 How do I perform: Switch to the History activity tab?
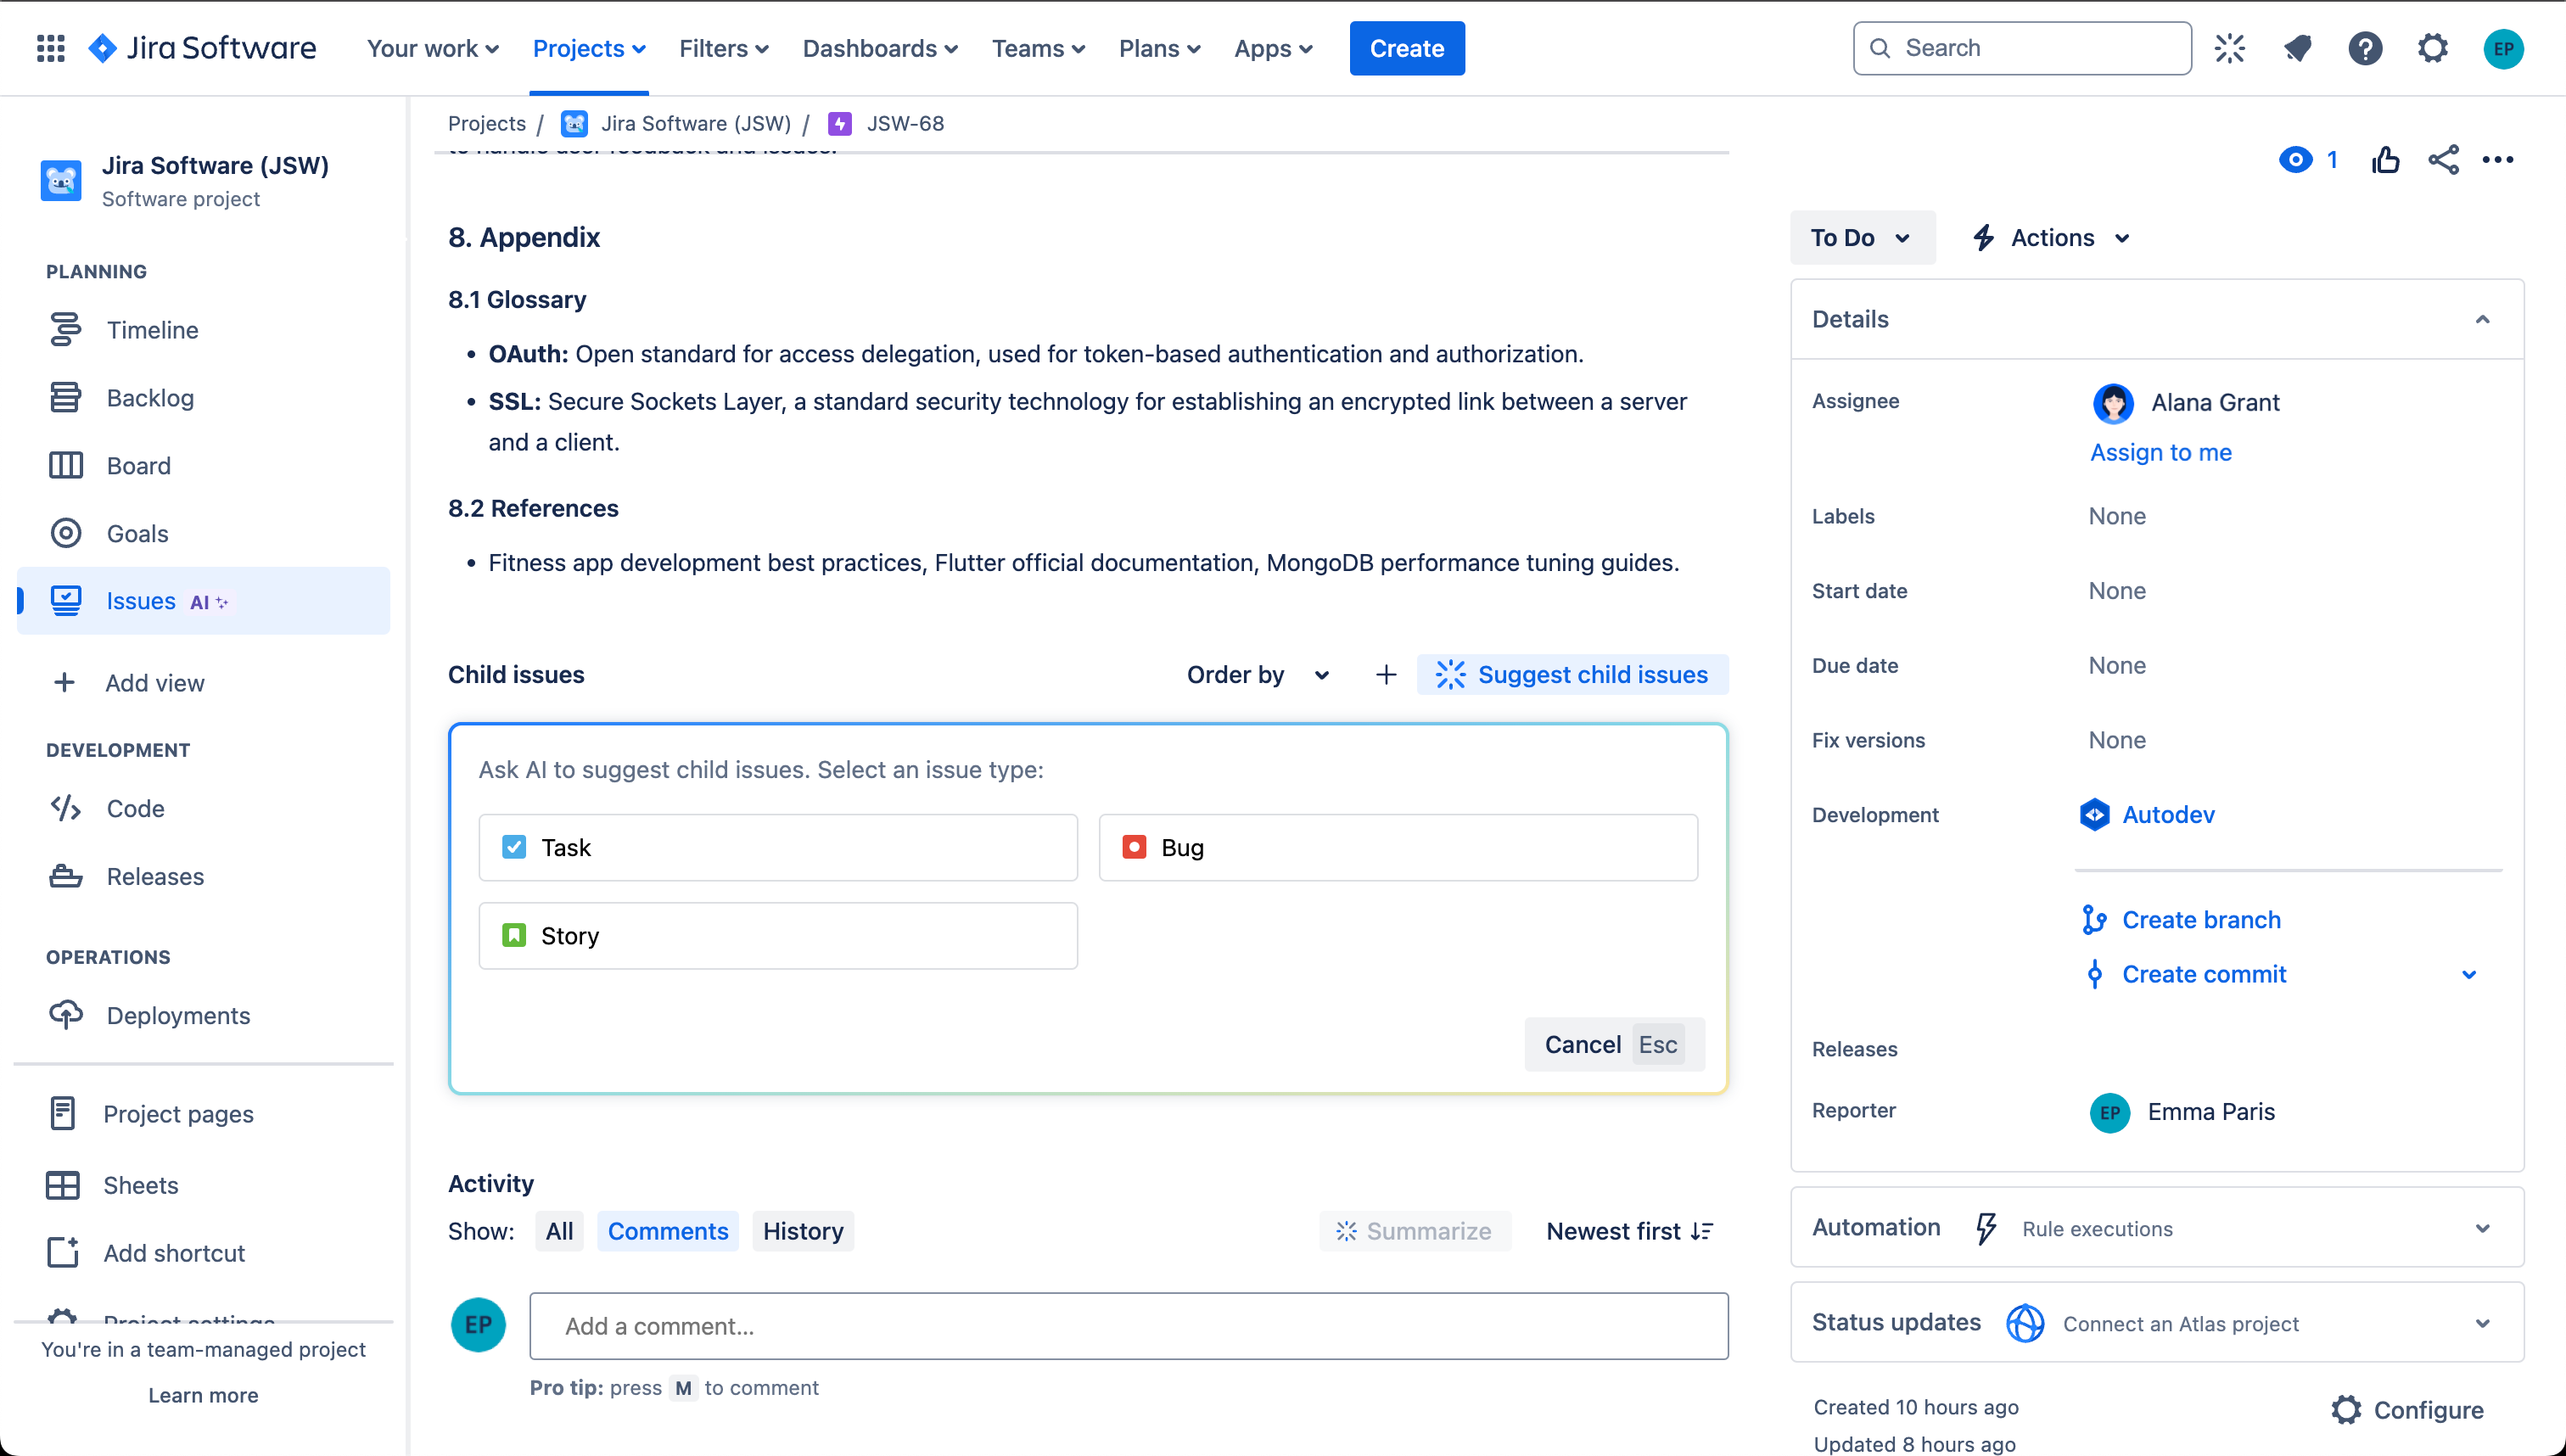(x=803, y=1231)
